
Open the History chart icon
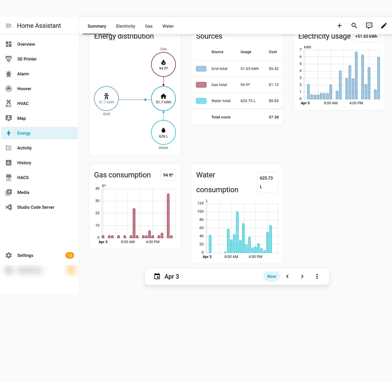click(x=9, y=163)
